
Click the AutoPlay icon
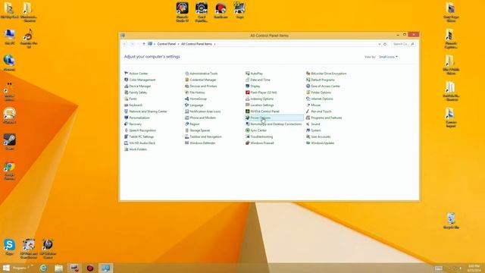[248, 74]
